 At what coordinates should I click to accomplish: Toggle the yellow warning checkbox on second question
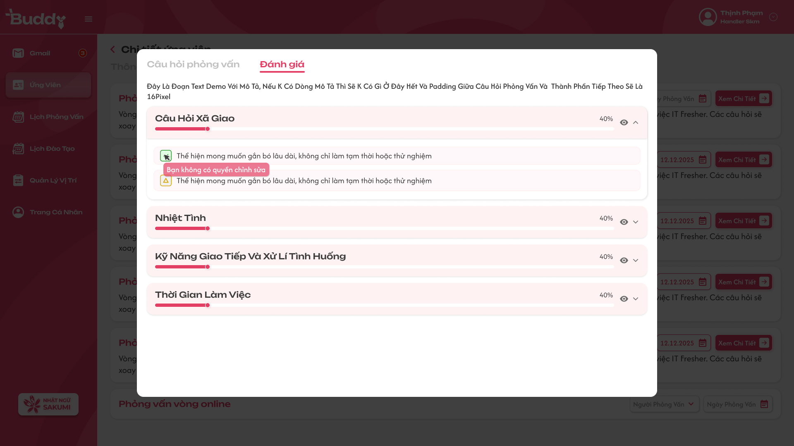click(x=165, y=180)
